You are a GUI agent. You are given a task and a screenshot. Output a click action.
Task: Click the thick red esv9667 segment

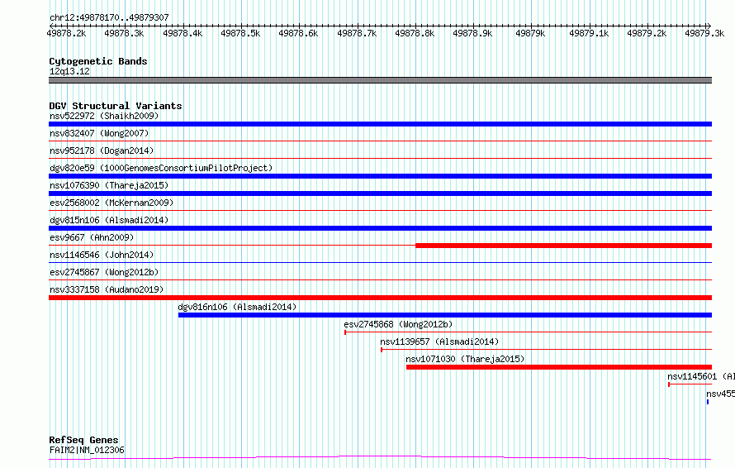pyautogui.click(x=564, y=246)
